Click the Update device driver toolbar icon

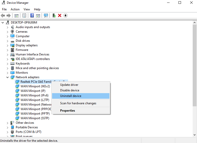(54, 15)
